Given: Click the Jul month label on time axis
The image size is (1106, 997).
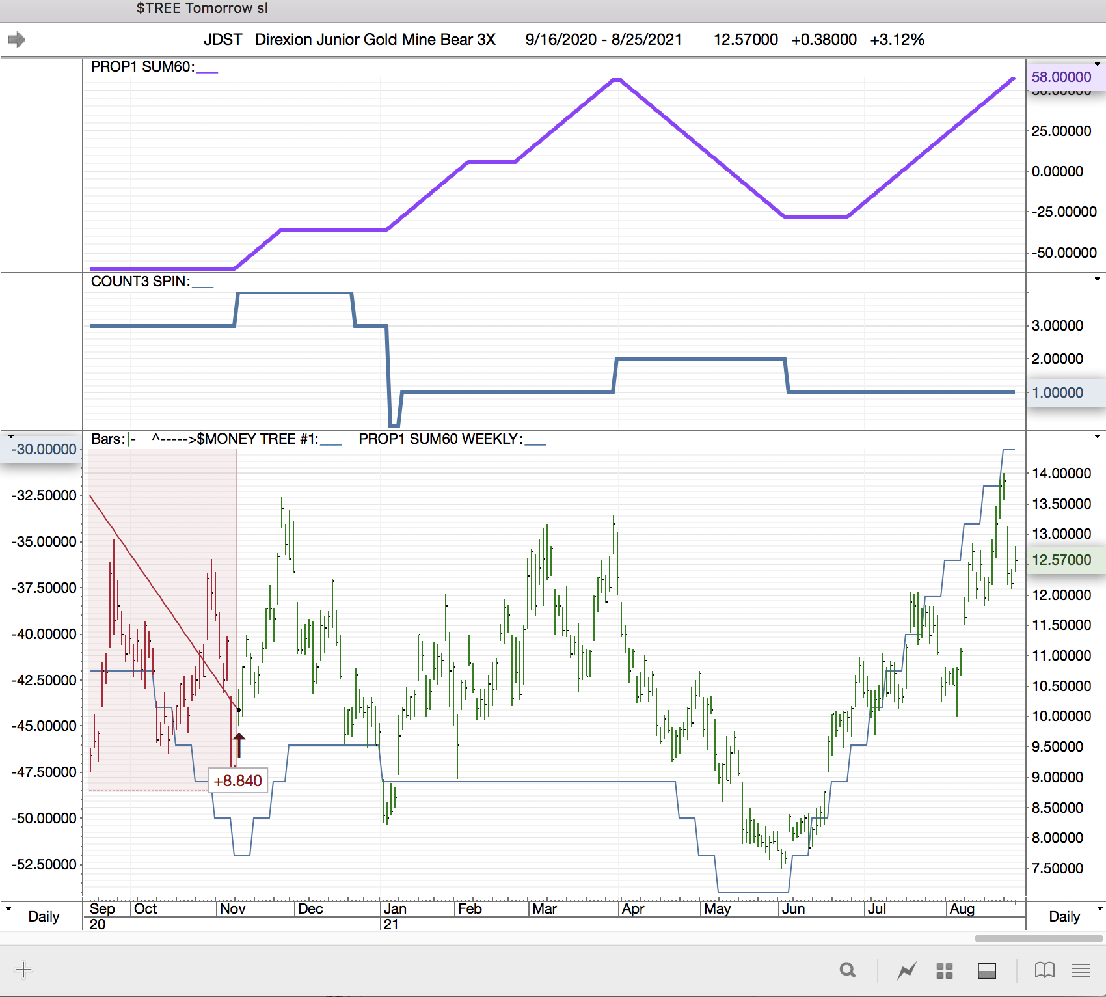Looking at the screenshot, I should point(877,909).
